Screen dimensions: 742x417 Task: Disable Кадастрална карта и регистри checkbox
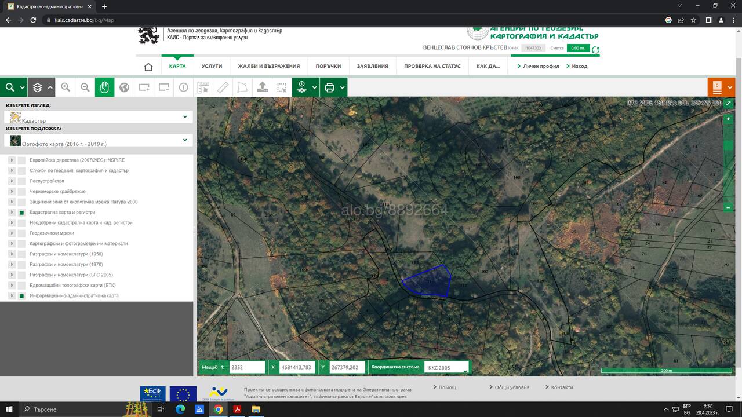[21, 213]
